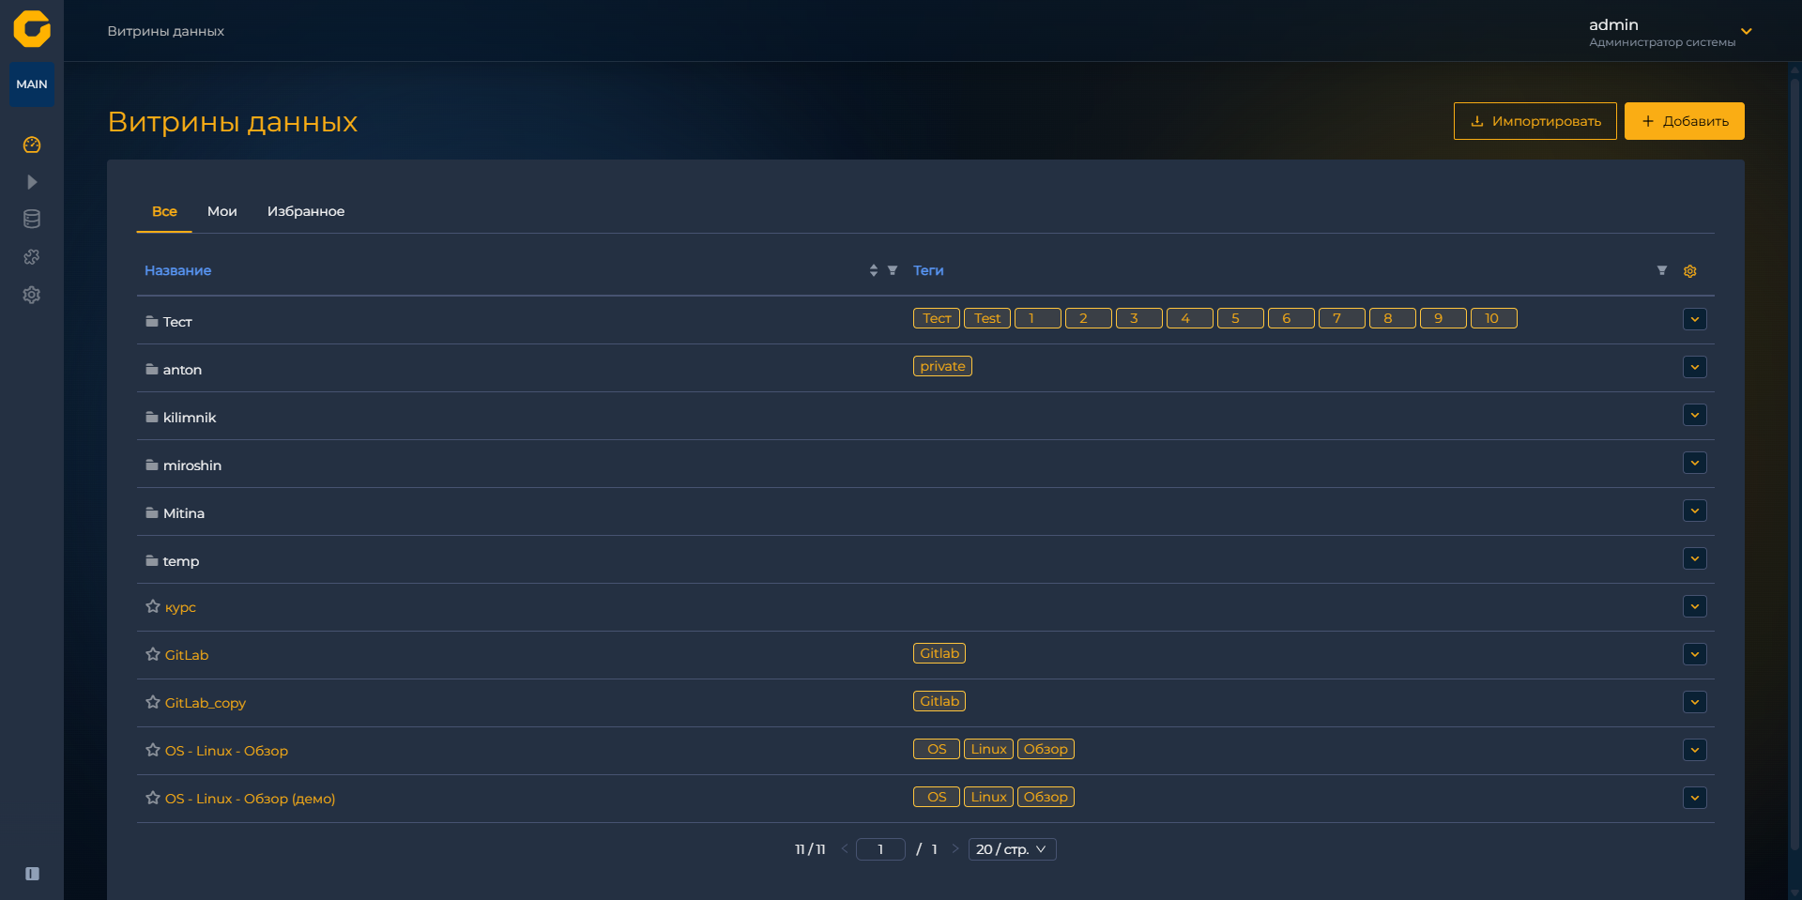
Task: Expand actions menu for GitLab row
Action: 1695,654
